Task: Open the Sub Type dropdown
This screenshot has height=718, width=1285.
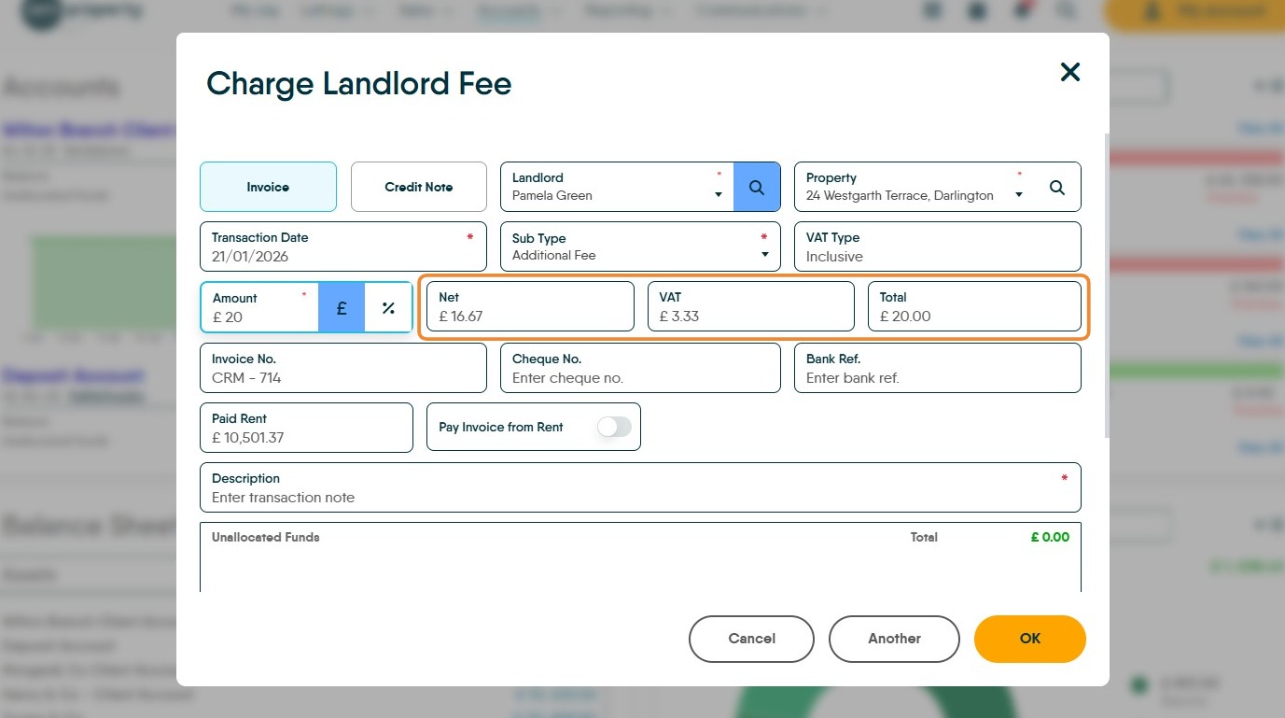Action: pos(640,246)
